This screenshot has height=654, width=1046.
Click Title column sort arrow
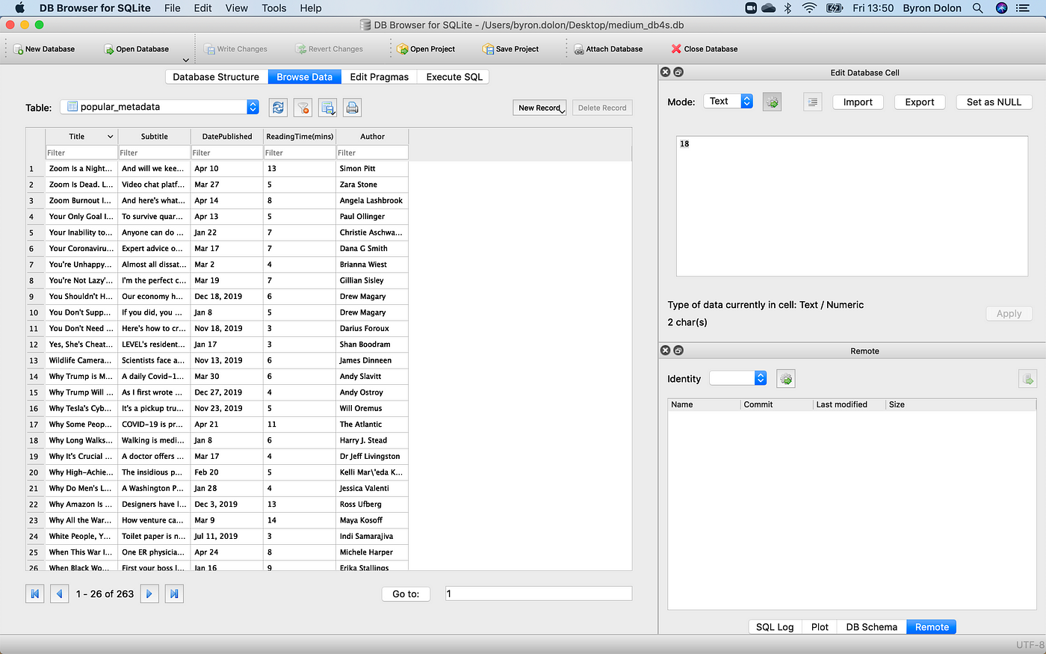pyautogui.click(x=111, y=137)
